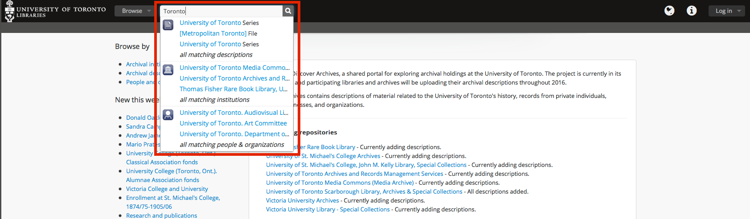Viewport: 750px width, 219px height.
Task: Open Victoria University Archives link
Action: click(303, 200)
